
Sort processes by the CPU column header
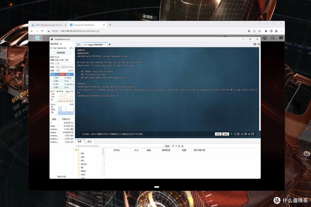pyautogui.click(x=62, y=74)
